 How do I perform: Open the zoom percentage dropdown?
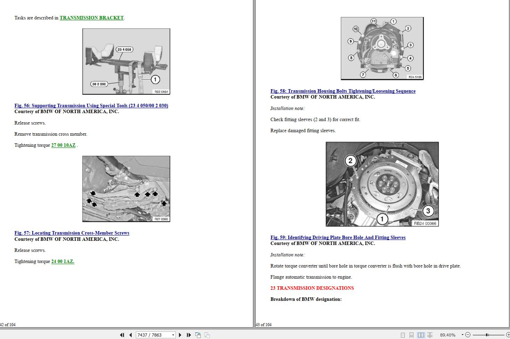(462, 335)
